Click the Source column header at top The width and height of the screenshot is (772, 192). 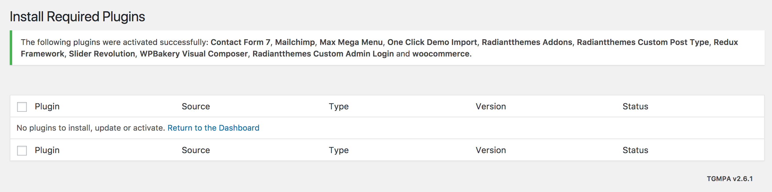tap(196, 107)
